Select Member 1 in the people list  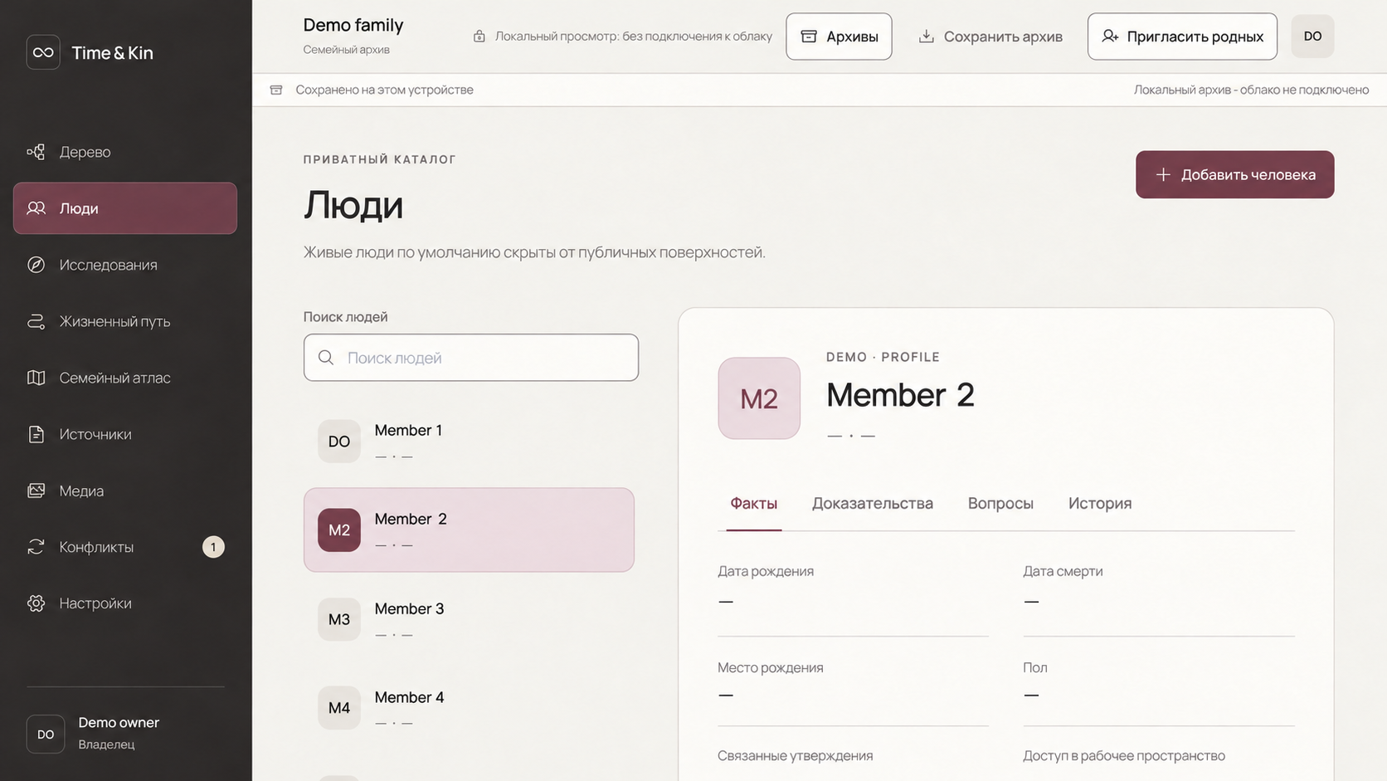tap(469, 442)
